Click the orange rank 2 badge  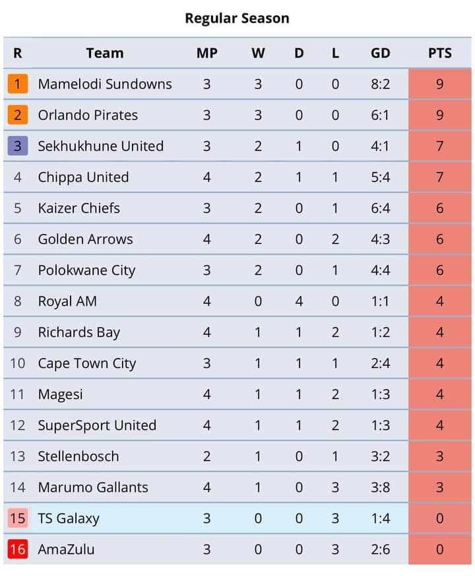(18, 115)
